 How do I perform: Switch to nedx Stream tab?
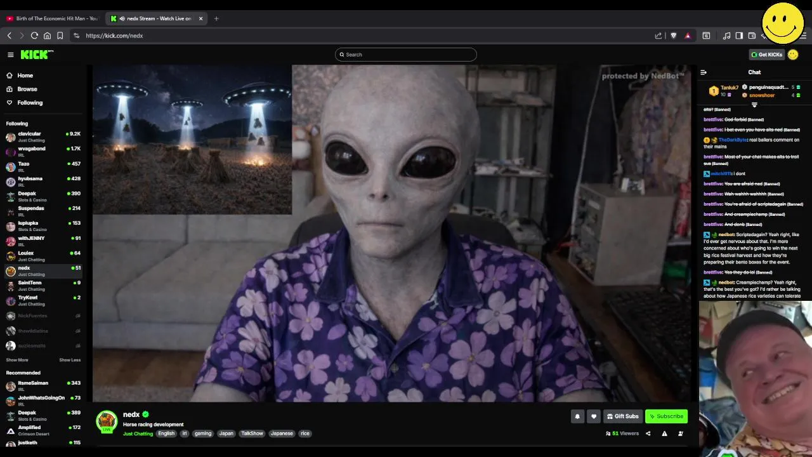tap(156, 18)
